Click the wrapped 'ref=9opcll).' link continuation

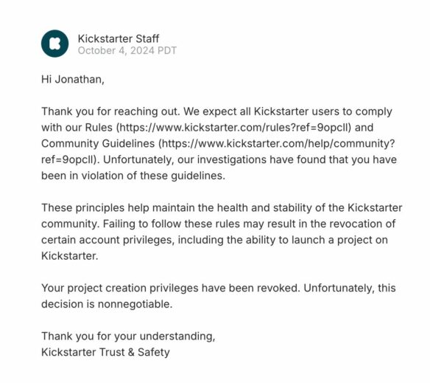pos(71,159)
